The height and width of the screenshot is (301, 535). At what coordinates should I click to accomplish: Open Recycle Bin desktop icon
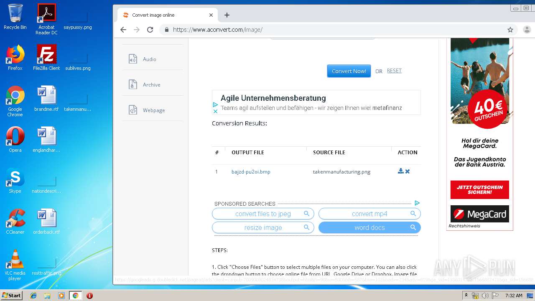click(x=15, y=17)
